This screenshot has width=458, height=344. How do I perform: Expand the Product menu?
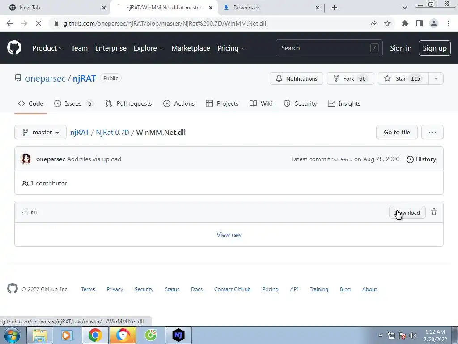click(48, 48)
